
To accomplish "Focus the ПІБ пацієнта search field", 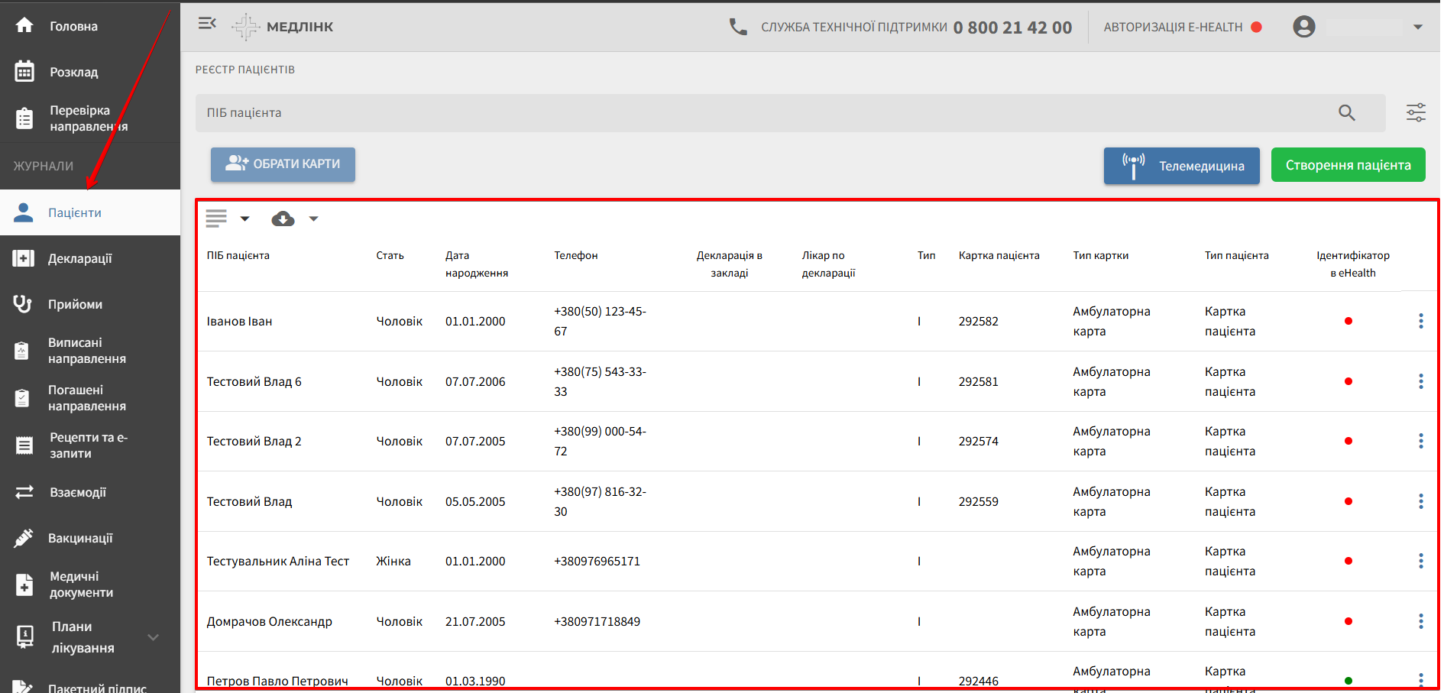I will click(x=764, y=113).
